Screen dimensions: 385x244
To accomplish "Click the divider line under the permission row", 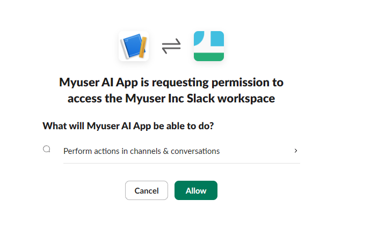I will click(x=181, y=163).
